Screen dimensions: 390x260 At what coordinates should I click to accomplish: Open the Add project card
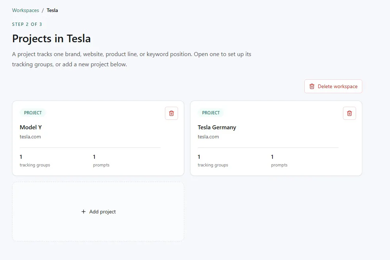click(x=98, y=212)
